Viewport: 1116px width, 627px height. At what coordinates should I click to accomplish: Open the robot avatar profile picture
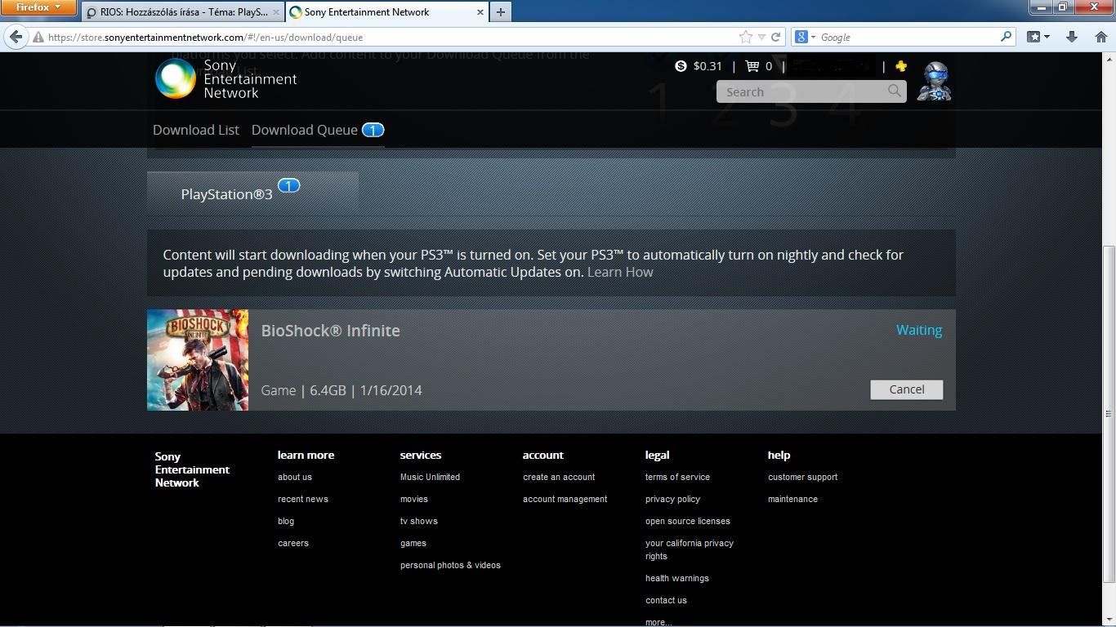(934, 81)
